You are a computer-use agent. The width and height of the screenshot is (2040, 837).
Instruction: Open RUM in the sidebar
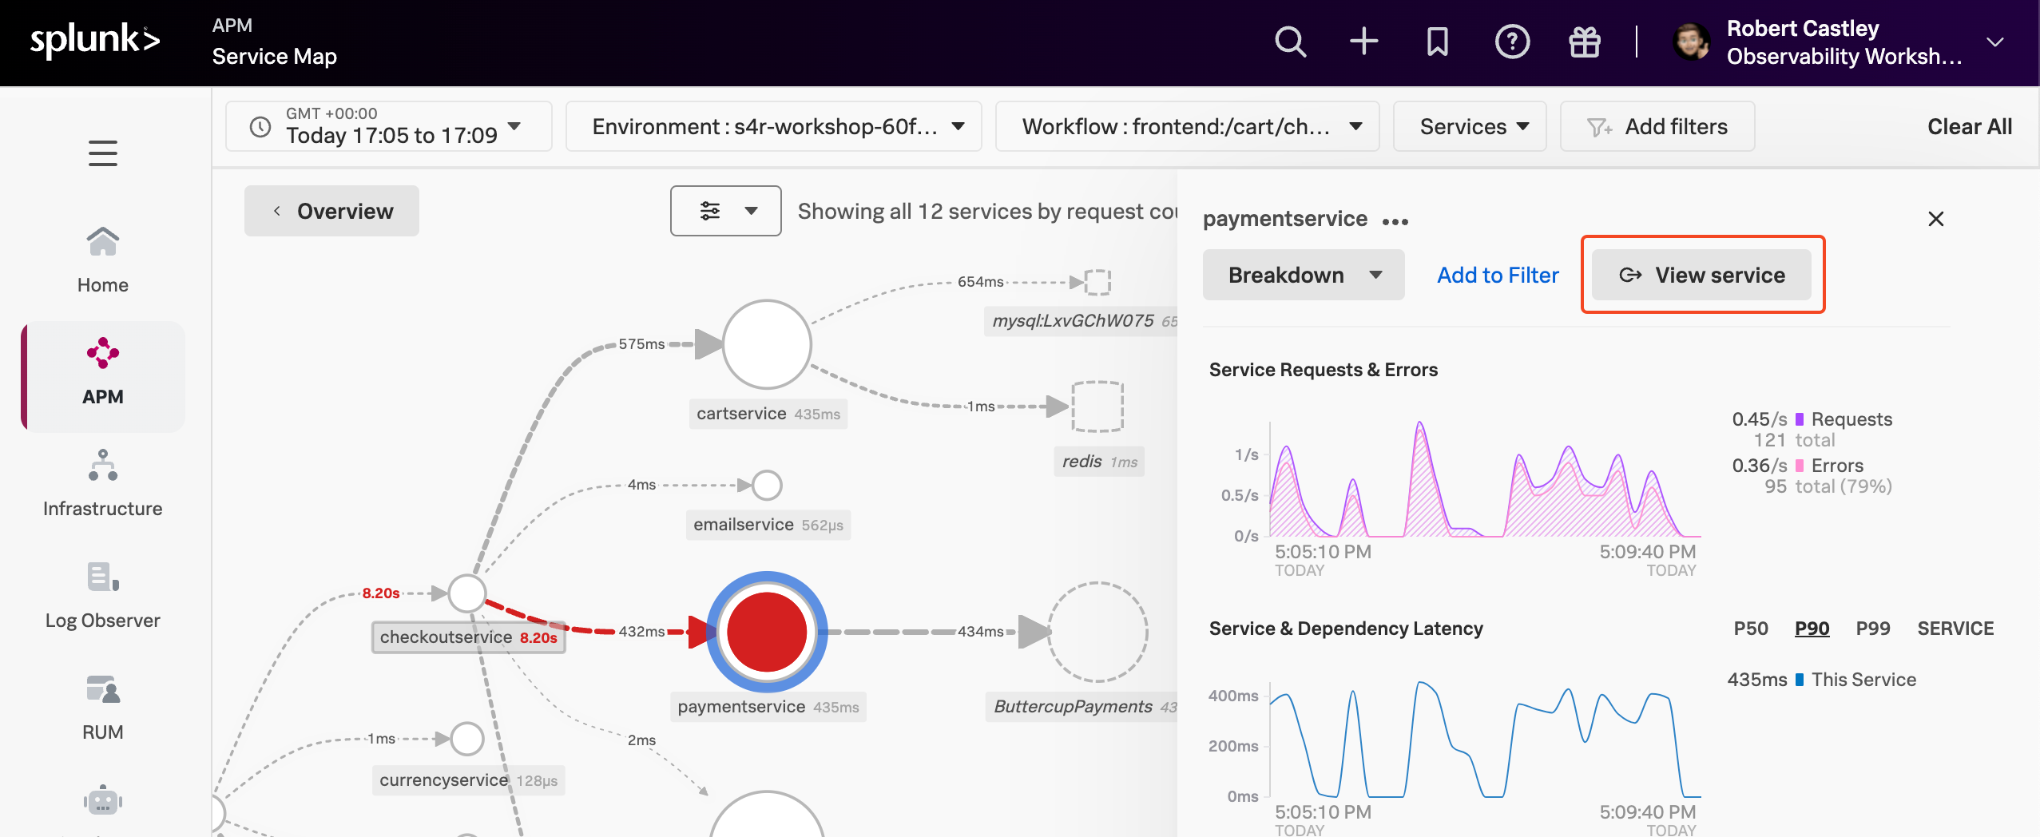[x=103, y=708]
